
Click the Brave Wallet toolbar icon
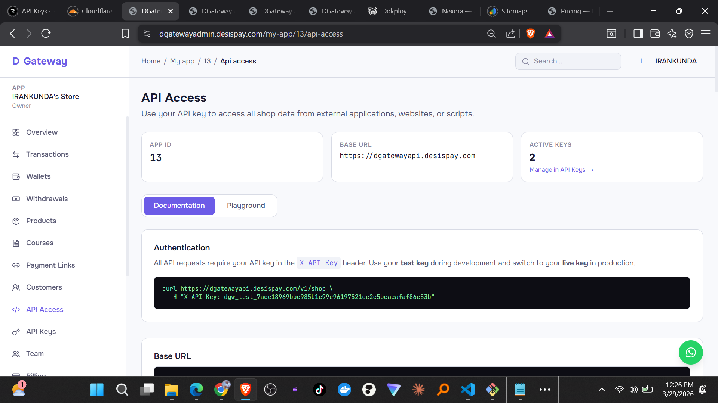click(655, 34)
